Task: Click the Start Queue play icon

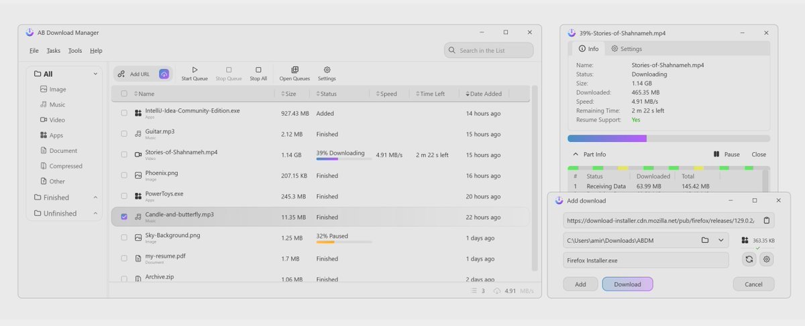Action: tap(195, 70)
